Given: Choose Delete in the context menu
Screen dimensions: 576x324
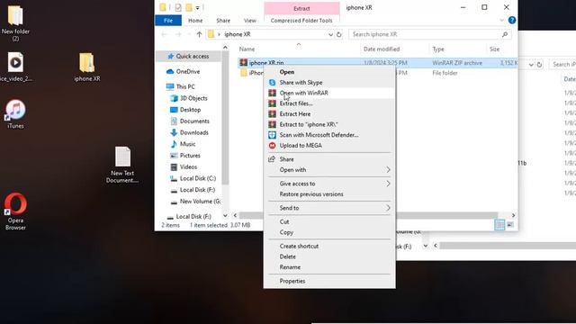Looking at the screenshot, I should point(288,256).
